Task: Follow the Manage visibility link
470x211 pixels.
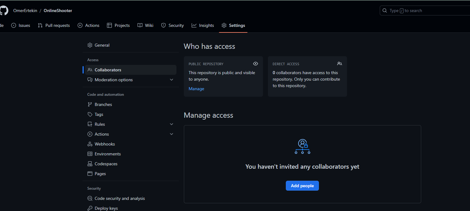Action: 196,89
